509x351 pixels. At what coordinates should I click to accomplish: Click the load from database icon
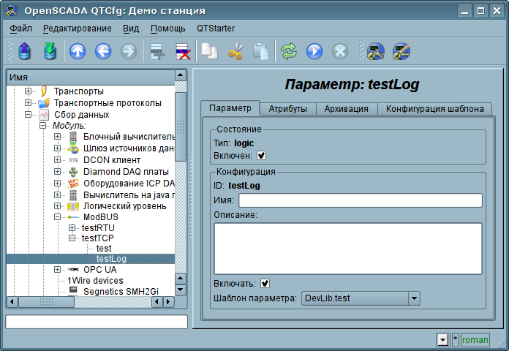point(25,51)
